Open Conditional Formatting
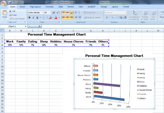Image resolution: width=164 pixels, height=113 pixels. tap(134, 15)
